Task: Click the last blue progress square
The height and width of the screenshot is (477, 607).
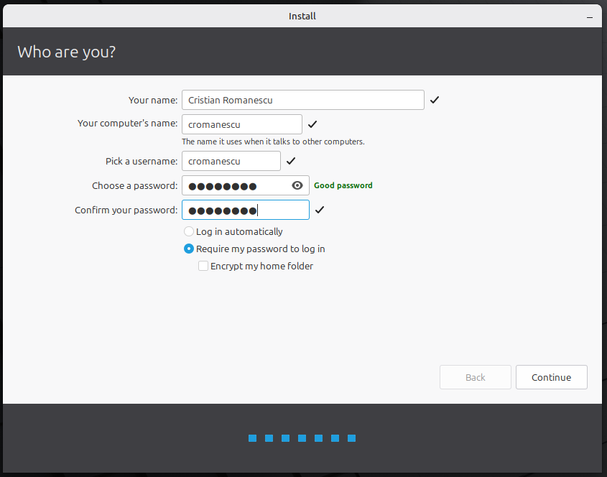Action: 352,438
